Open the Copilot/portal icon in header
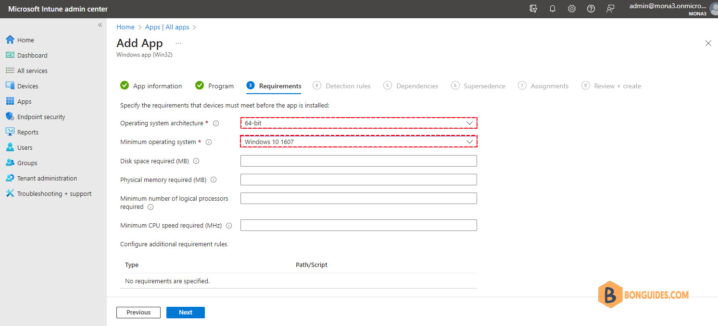This screenshot has width=718, height=326. pos(533,9)
